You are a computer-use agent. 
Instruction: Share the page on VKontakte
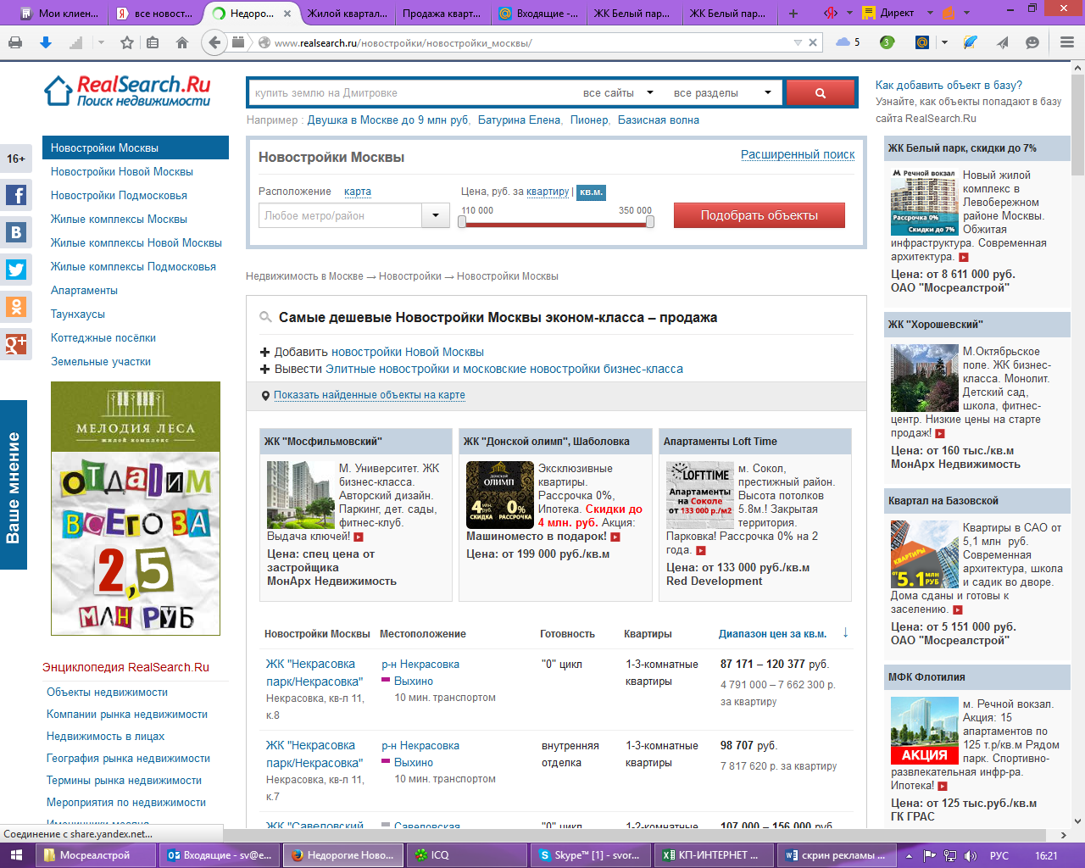click(x=16, y=233)
